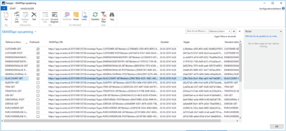Image resolution: width=286 pixels, height=131 pixels.
Task: Collapse the Noter panel
Action: tap(280, 31)
